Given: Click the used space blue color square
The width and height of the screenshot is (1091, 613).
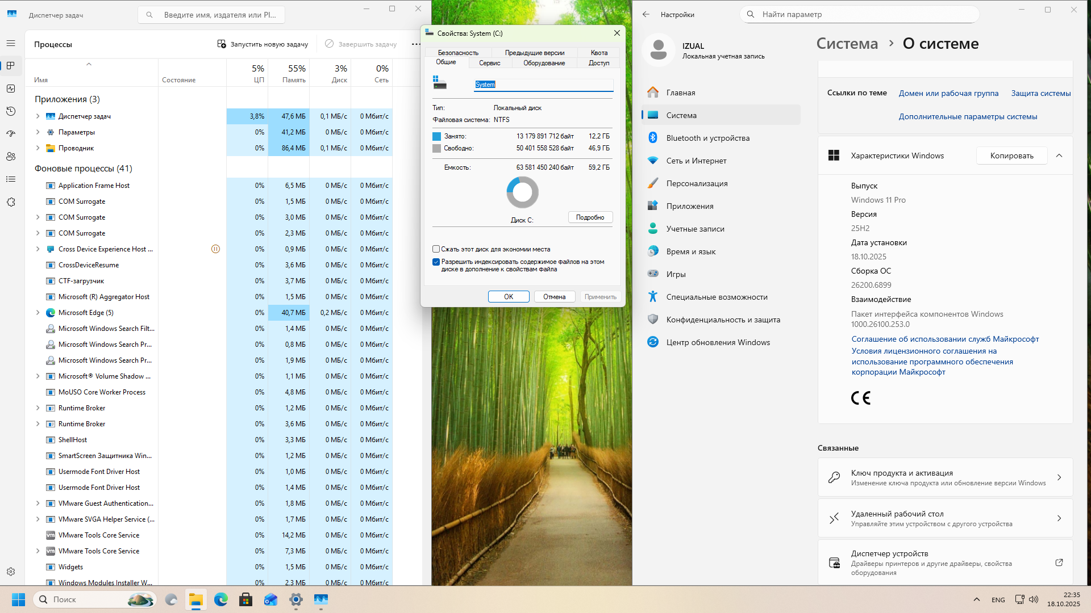Looking at the screenshot, I should coord(436,136).
